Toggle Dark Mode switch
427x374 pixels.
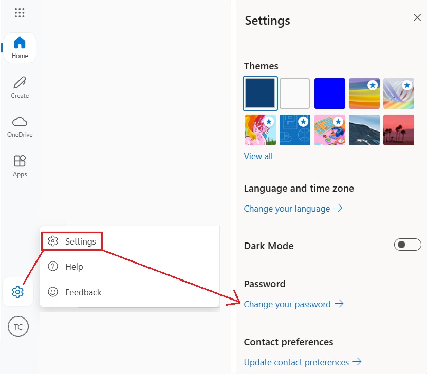click(407, 245)
